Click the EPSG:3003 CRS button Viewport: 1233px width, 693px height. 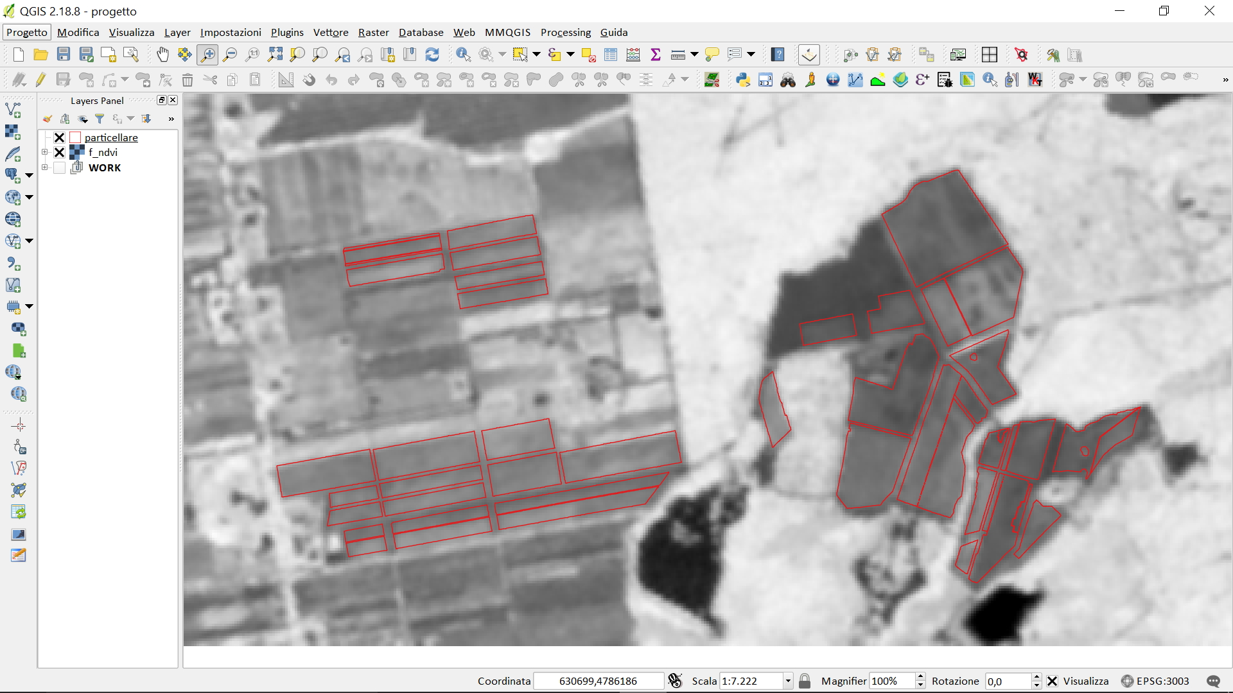click(1155, 681)
